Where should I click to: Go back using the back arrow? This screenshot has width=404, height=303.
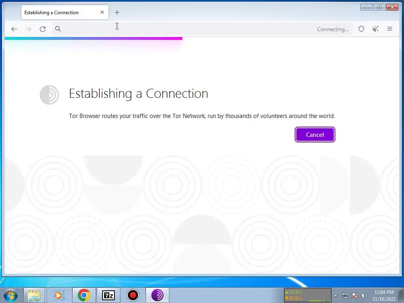[x=14, y=29]
